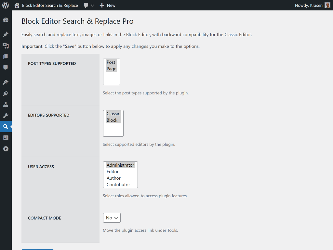Open the Media library sidebar icon
Viewport: 333px width, 250px height.
[x=6, y=46]
